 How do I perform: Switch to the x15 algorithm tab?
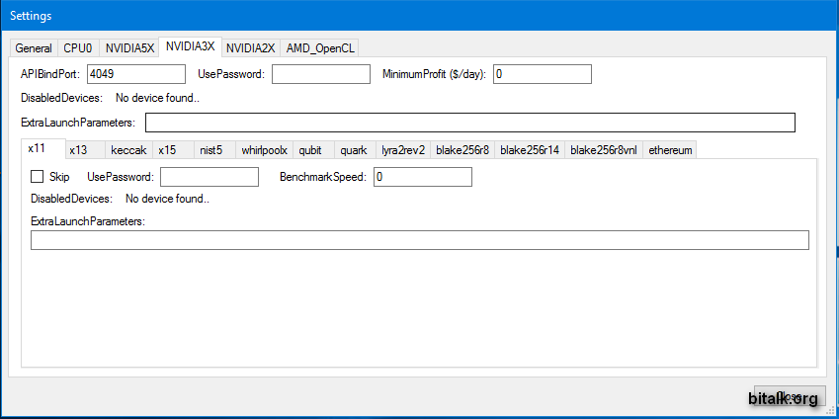168,150
